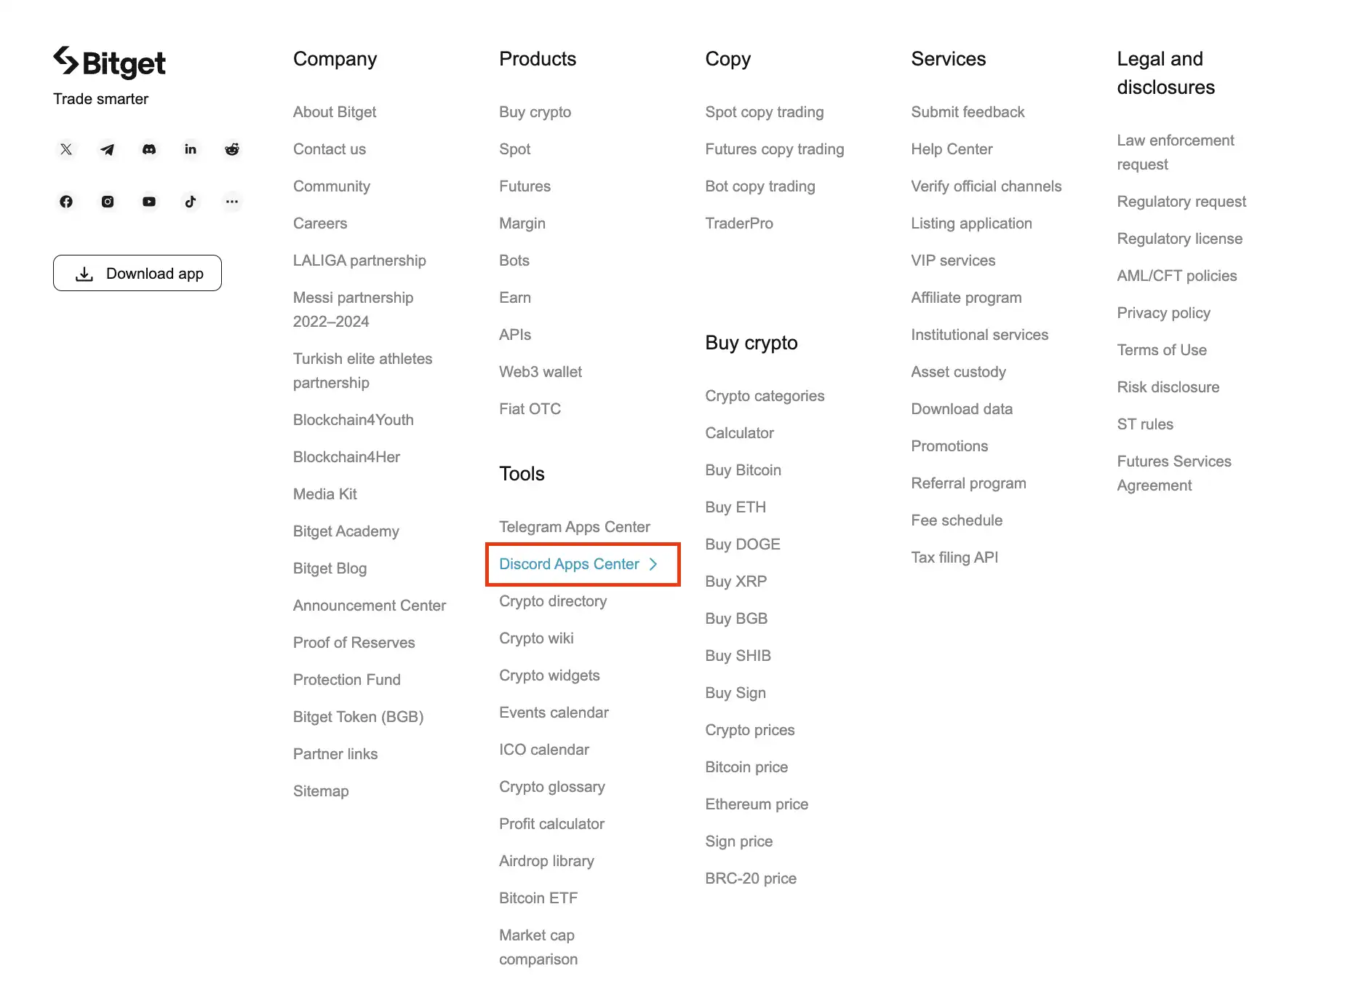Open the Telegram Apps Center link
This screenshot has height=987, width=1372.
(x=574, y=527)
